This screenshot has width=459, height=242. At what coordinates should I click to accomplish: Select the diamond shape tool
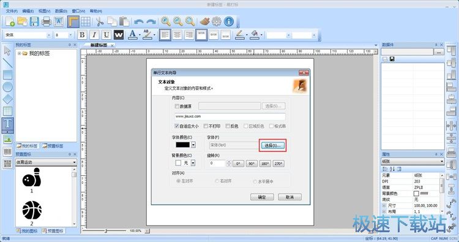7,99
